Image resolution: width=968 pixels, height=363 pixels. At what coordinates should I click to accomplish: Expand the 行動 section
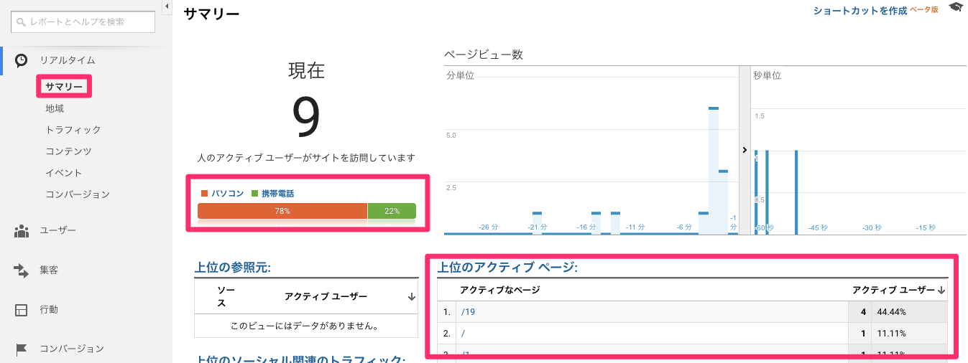[49, 309]
